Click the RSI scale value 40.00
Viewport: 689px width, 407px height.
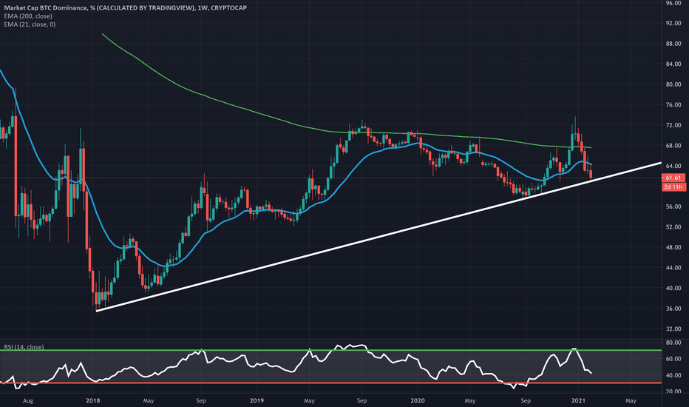(x=673, y=375)
